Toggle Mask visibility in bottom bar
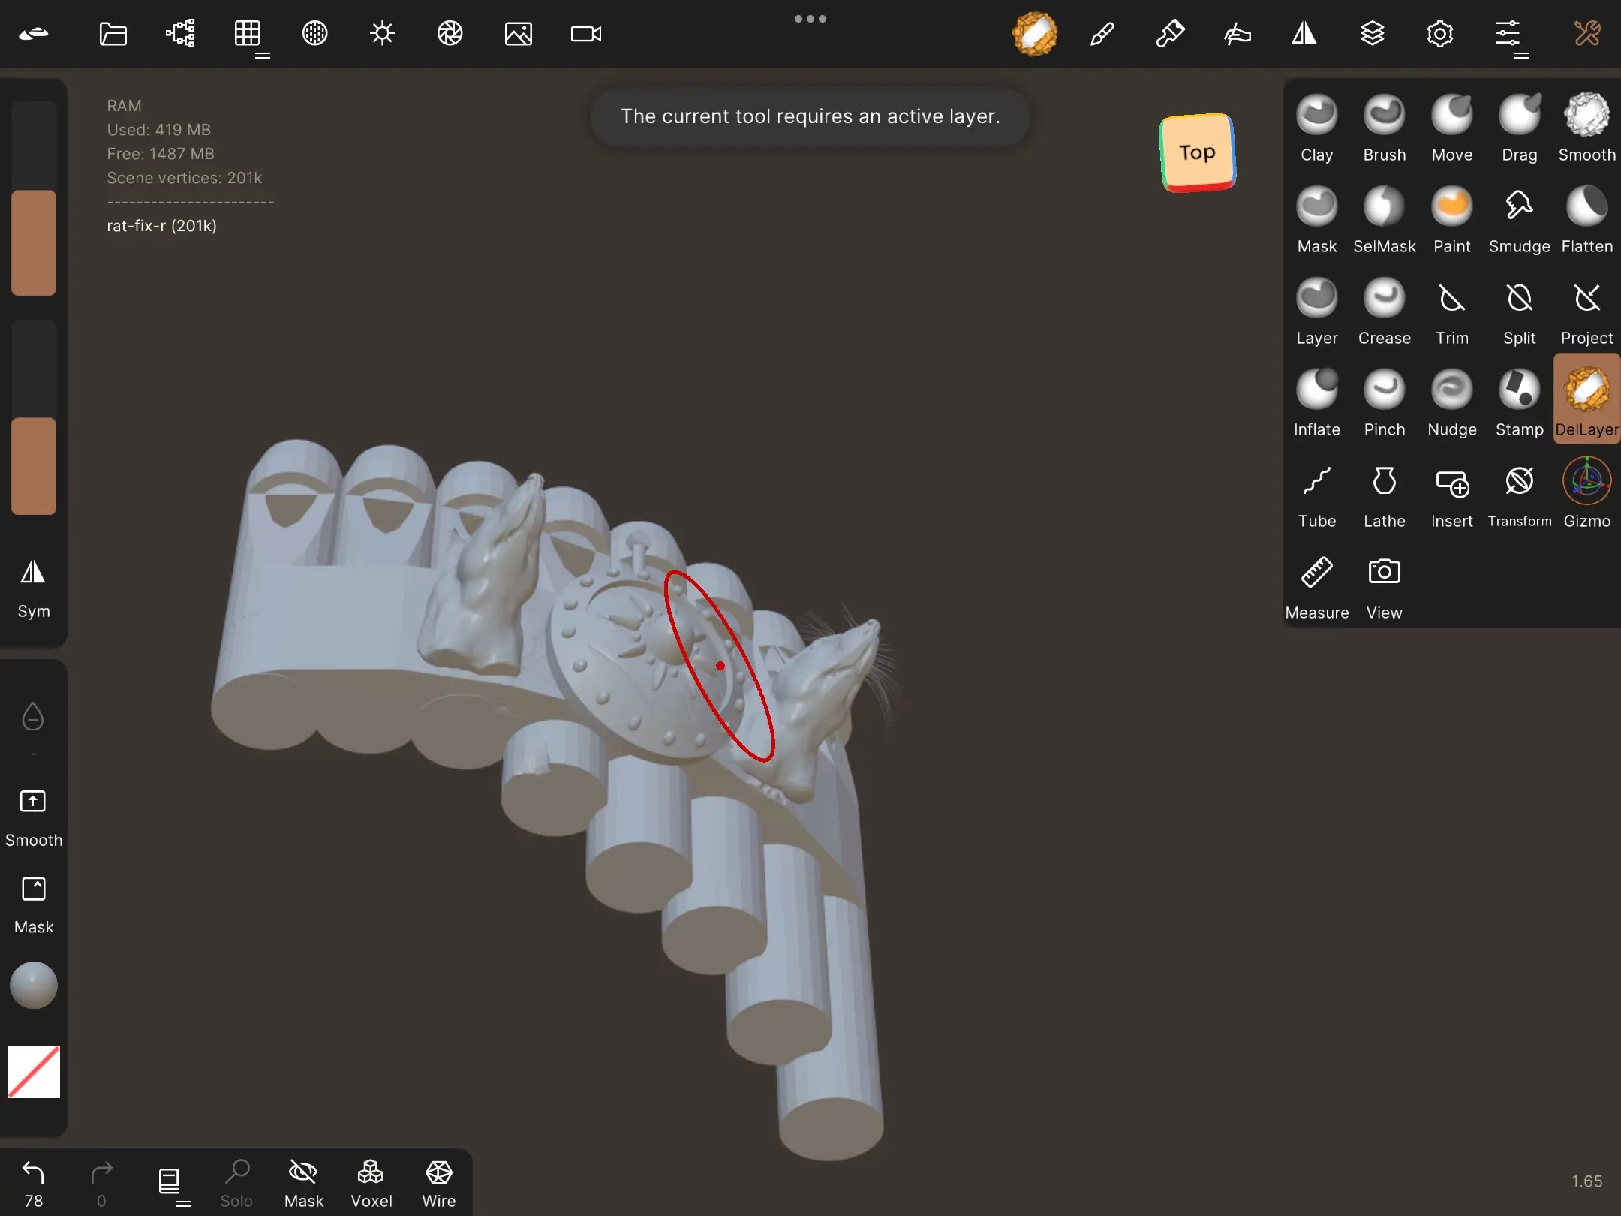The width and height of the screenshot is (1621, 1216). point(303,1184)
